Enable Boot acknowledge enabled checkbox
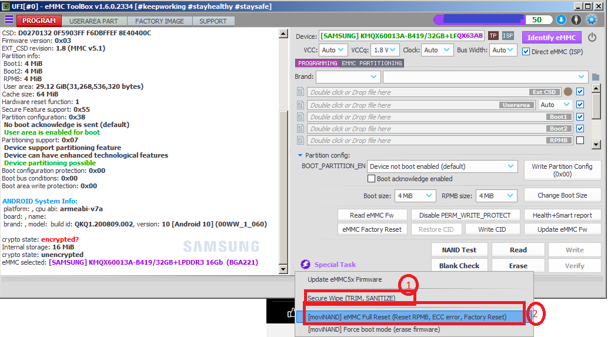Screen dimensions: 611x337 tap(371, 178)
